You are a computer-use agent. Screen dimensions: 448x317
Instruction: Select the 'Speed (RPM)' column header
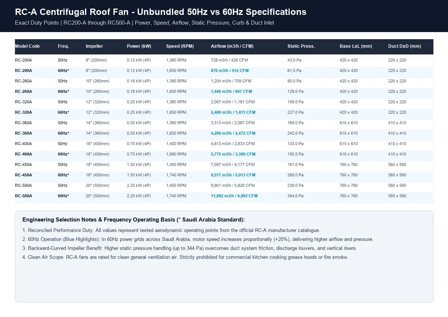pos(180,46)
